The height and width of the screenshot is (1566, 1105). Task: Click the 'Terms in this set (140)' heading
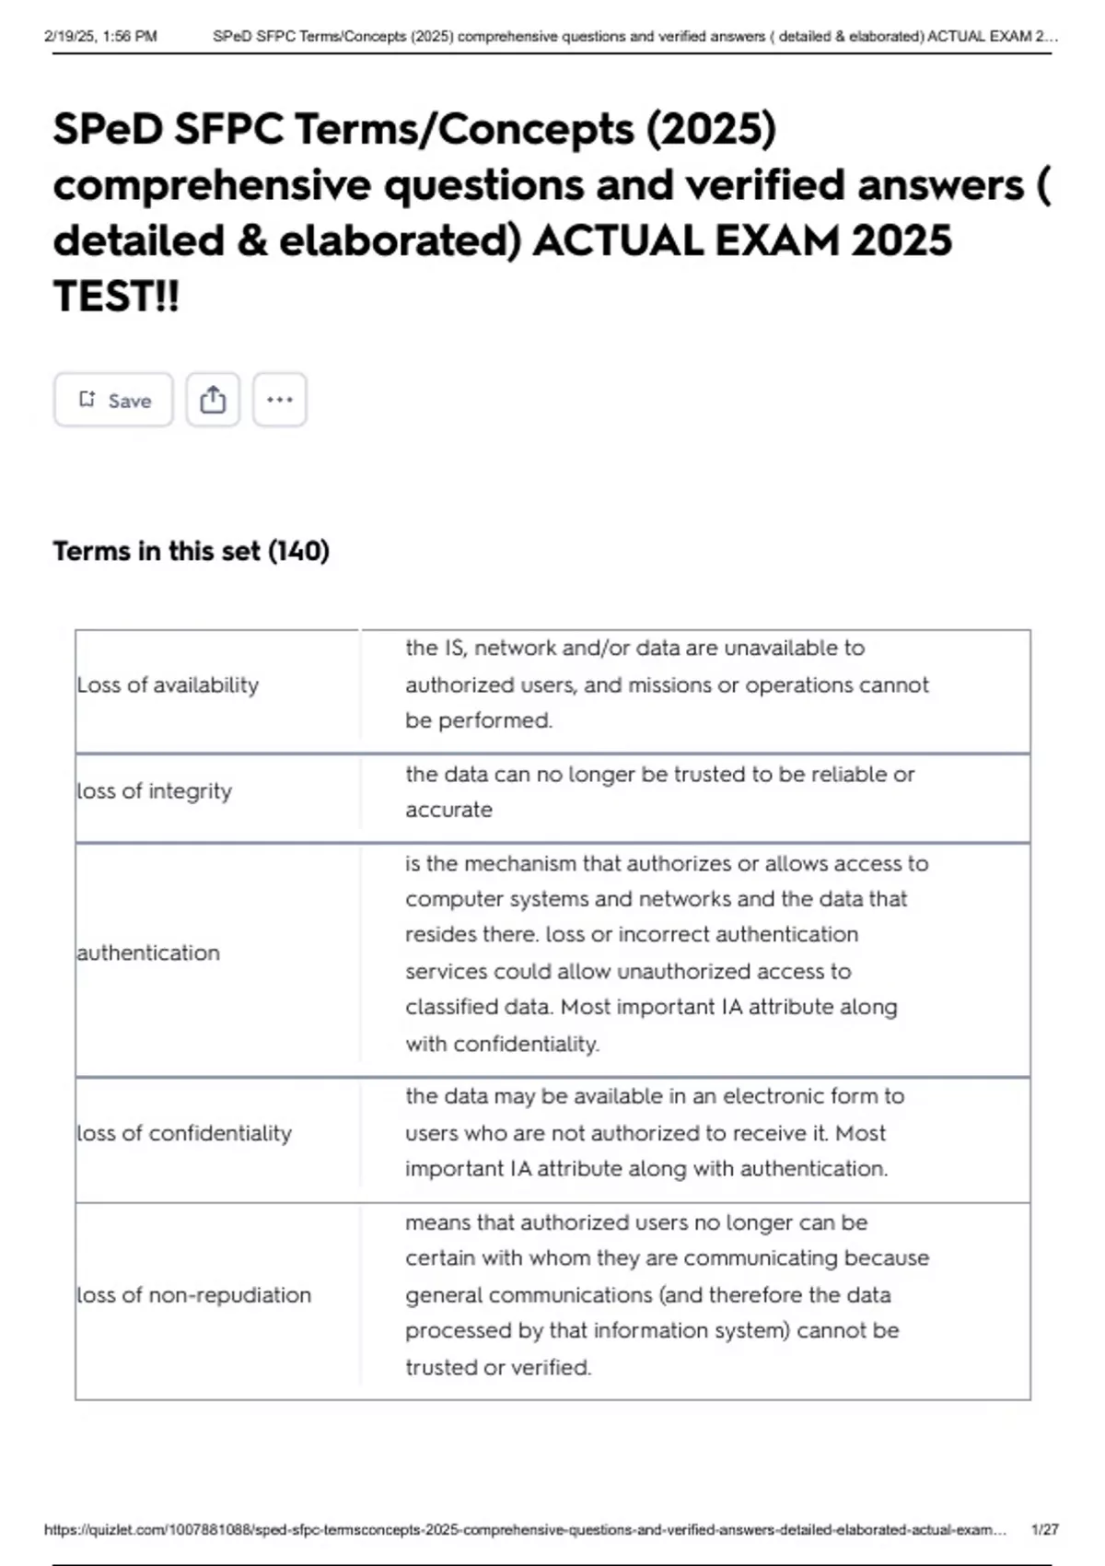pos(192,550)
